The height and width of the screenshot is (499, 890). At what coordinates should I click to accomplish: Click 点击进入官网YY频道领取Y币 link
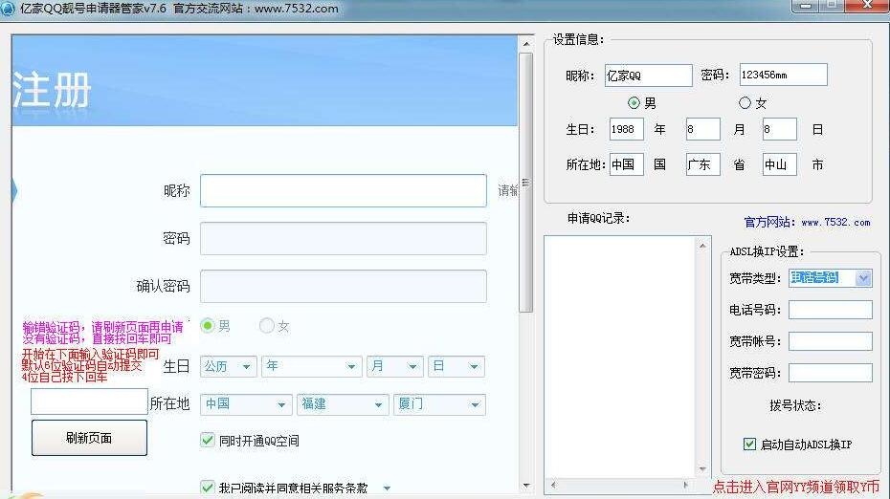click(796, 487)
